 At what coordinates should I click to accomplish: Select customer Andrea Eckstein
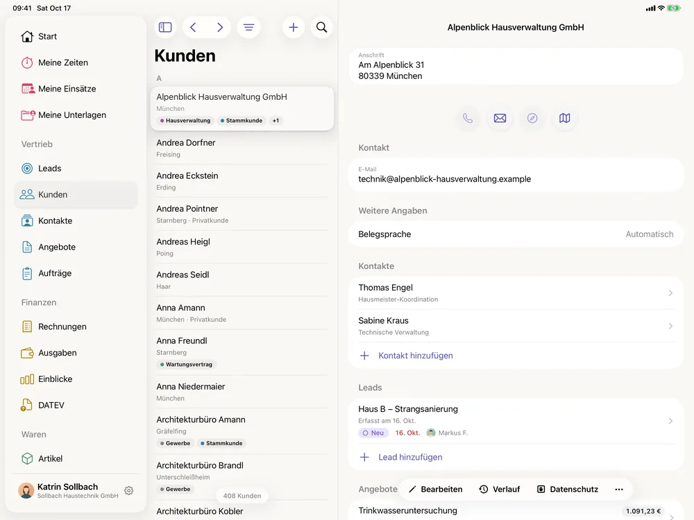click(x=242, y=181)
